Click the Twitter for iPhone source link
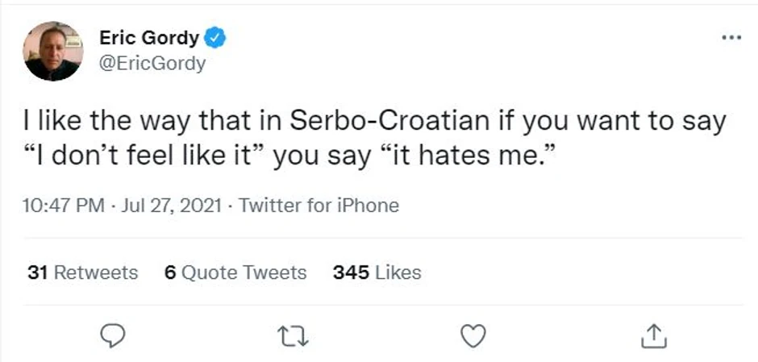758x362 pixels. coord(319,206)
